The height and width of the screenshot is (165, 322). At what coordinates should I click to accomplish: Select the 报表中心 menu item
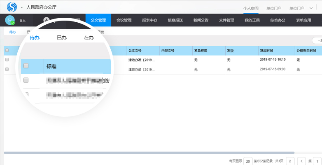click(x=149, y=20)
